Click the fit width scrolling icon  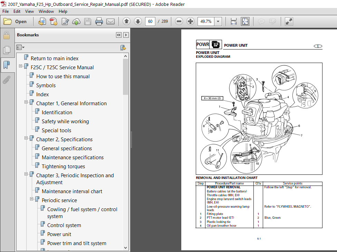(x=234, y=21)
